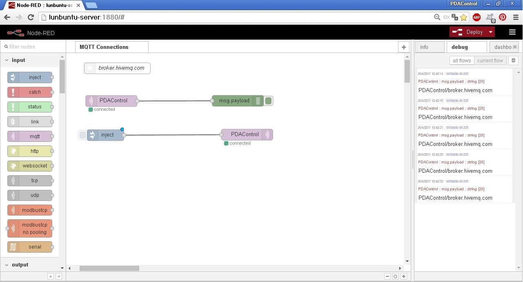Trigger the inject node's button in the flow
The width and height of the screenshot is (523, 282).
click(x=83, y=134)
